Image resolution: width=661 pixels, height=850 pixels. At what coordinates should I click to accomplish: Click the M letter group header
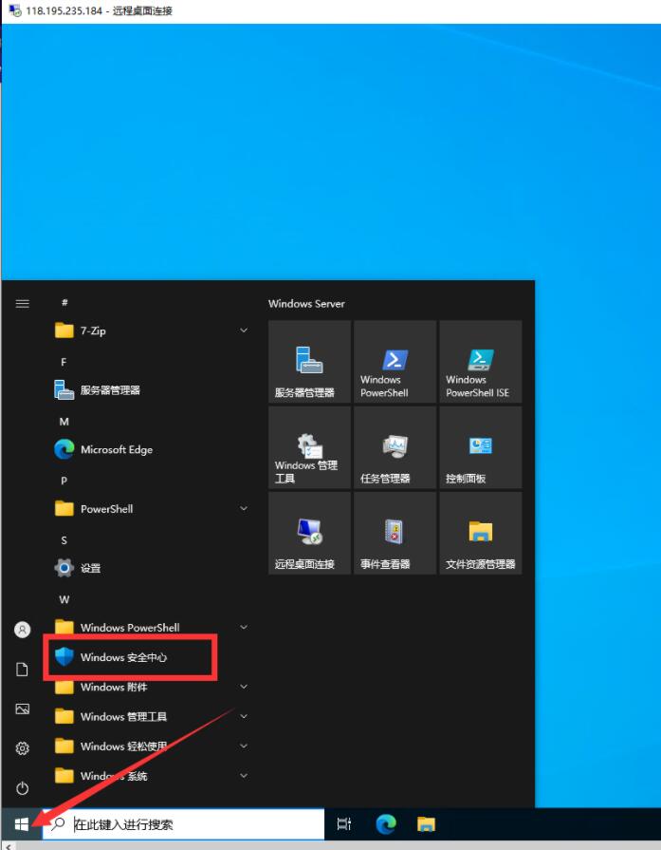[64, 422]
